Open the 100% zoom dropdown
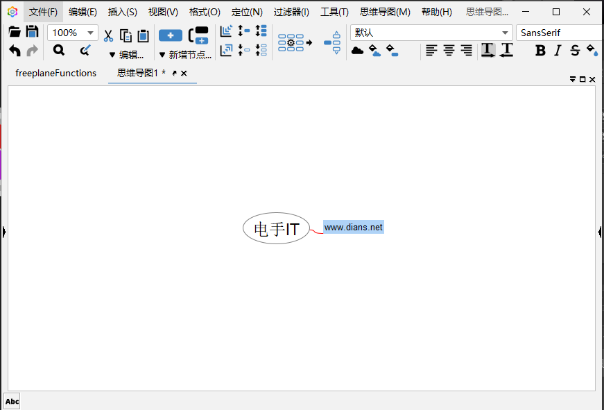Screen dimensions: 604x410 click(90, 33)
